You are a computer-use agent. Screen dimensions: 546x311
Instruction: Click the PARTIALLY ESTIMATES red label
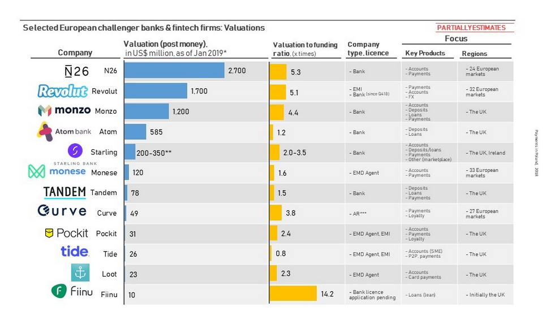pyautogui.click(x=471, y=28)
